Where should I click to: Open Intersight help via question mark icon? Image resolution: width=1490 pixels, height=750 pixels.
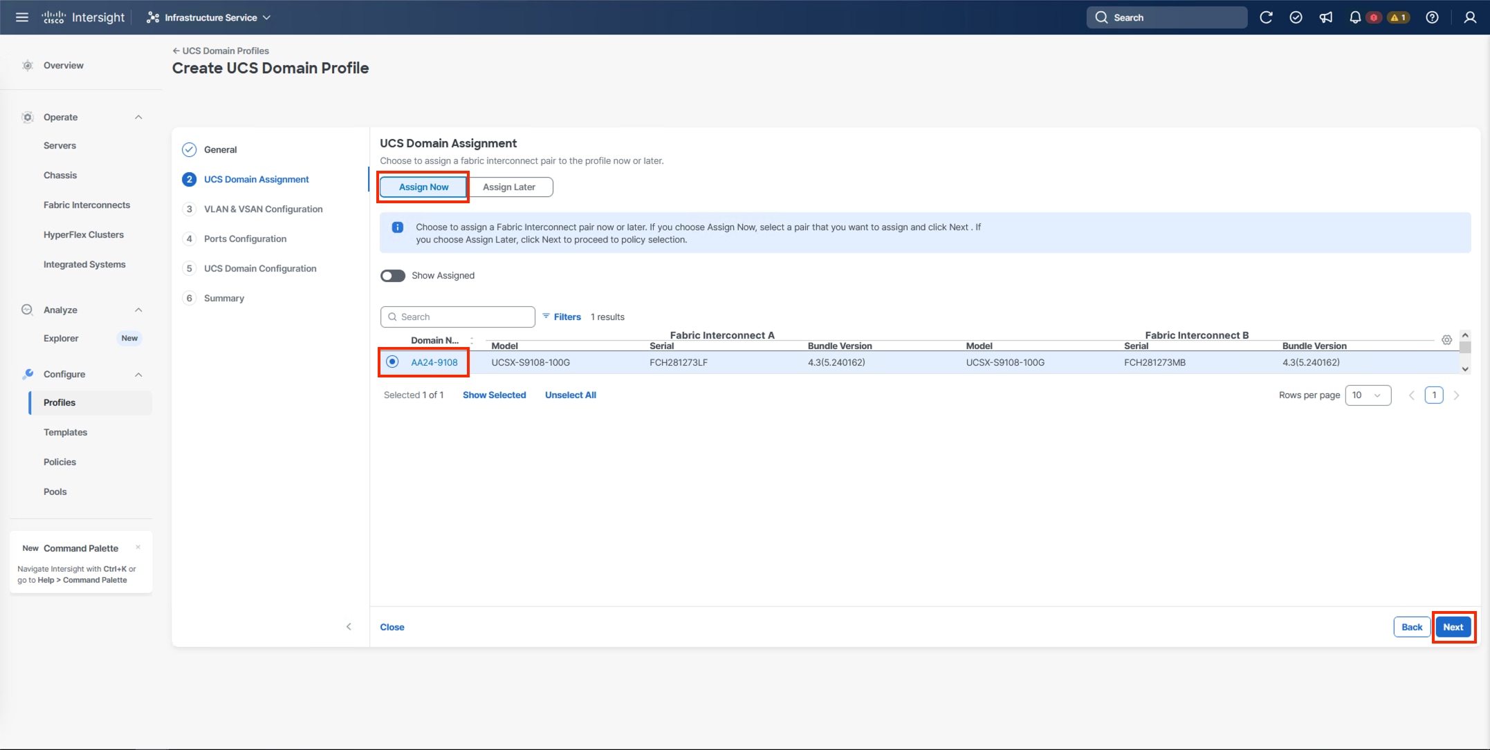tap(1432, 17)
